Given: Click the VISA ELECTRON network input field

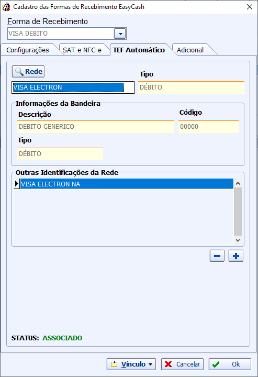Looking at the screenshot, I should 73,87.
